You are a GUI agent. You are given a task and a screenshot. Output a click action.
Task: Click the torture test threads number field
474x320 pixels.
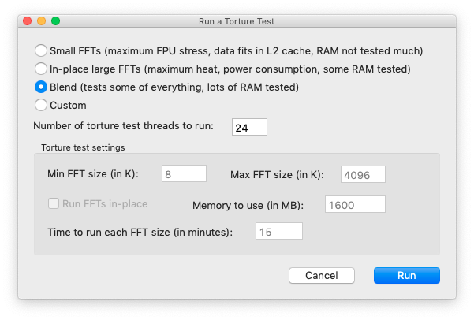(x=249, y=127)
